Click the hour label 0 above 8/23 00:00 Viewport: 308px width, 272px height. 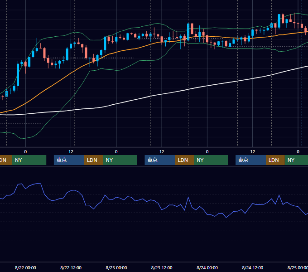[116, 152]
